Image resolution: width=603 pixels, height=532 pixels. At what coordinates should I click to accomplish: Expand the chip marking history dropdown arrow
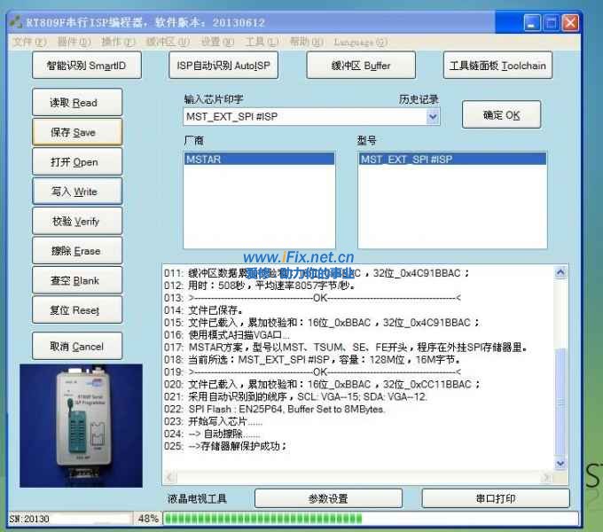[x=433, y=116]
